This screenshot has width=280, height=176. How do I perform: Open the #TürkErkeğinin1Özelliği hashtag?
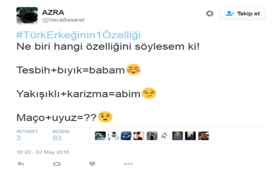[79, 35]
